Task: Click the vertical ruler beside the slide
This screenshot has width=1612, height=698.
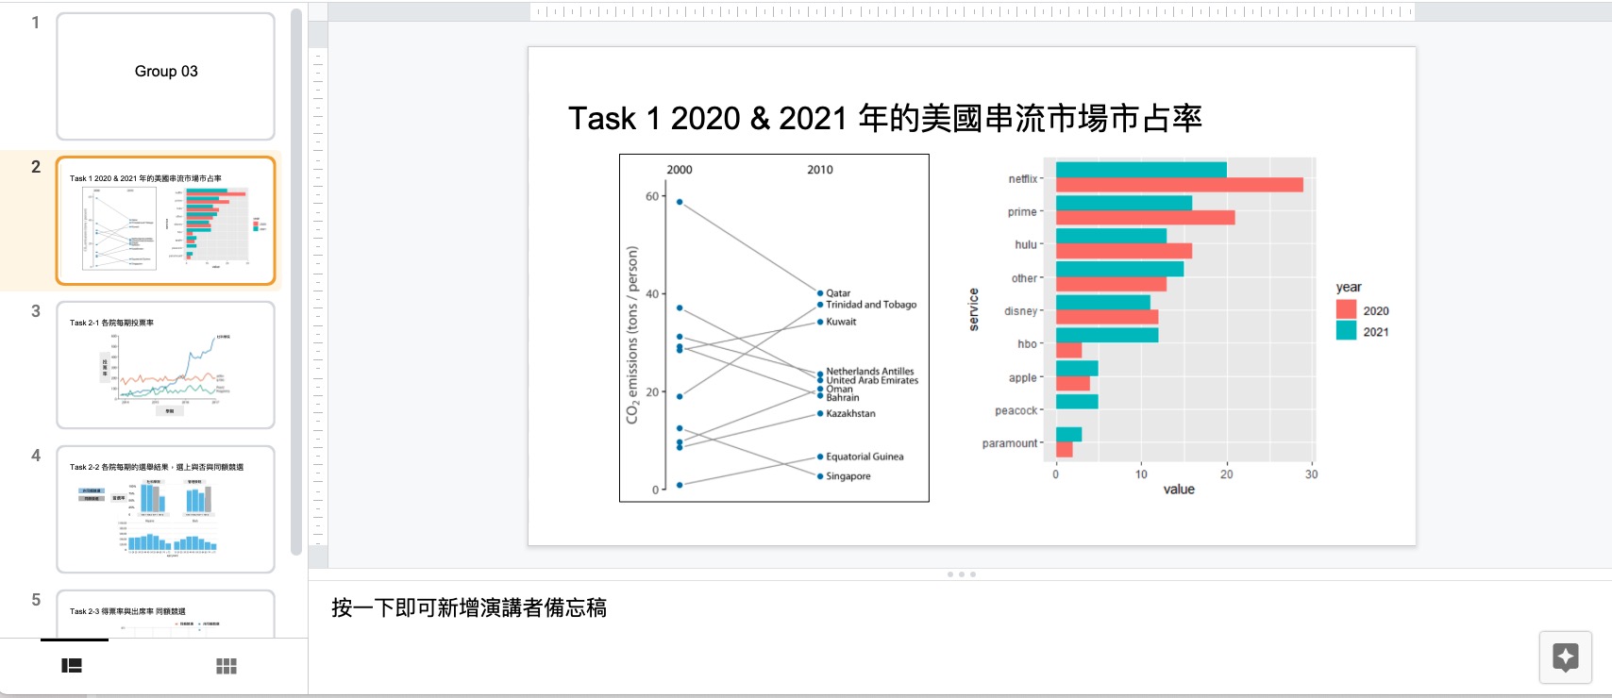Action: tap(318, 296)
